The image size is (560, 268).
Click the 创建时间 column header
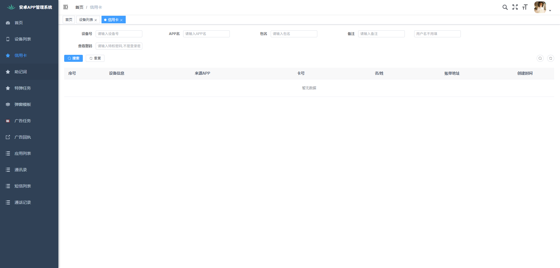click(x=525, y=73)
